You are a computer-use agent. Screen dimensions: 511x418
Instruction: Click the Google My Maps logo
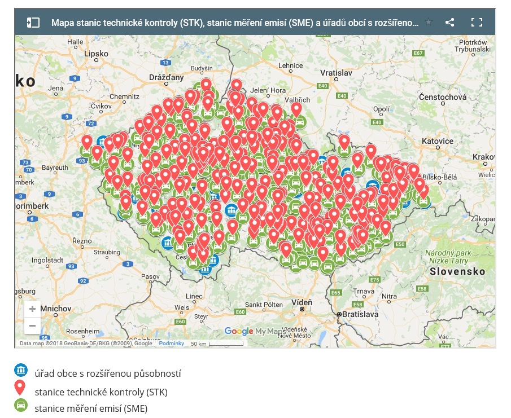pos(255,331)
